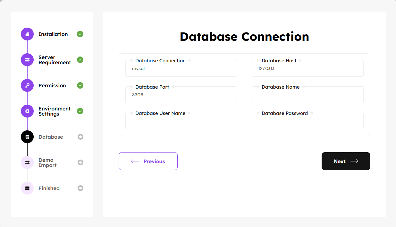Click the Permission key step icon
Screen dimensions: 396x227
[27, 85]
